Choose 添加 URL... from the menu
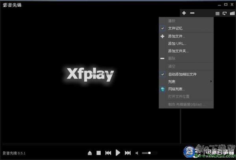The image size is (236, 160). (x=186, y=44)
